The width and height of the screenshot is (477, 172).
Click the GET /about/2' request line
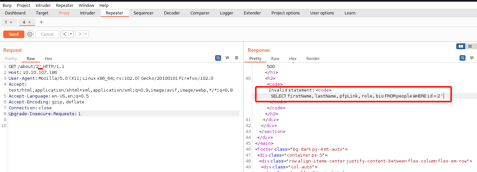[36, 66]
